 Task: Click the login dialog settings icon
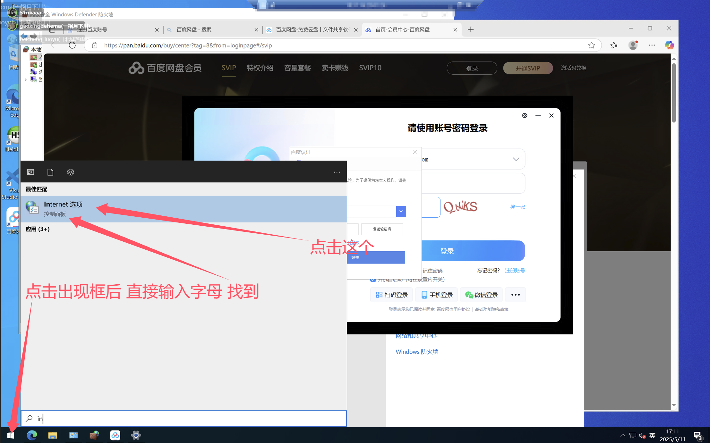pyautogui.click(x=525, y=115)
